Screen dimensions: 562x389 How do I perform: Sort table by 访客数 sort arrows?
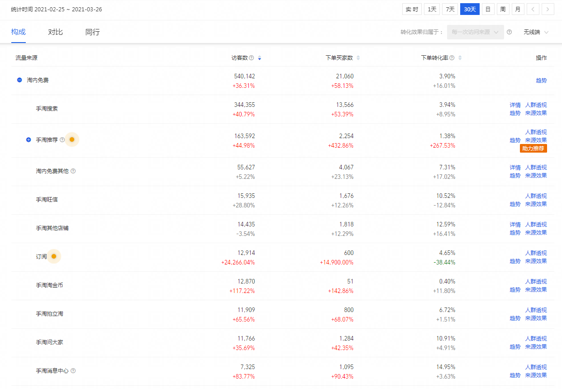259,58
